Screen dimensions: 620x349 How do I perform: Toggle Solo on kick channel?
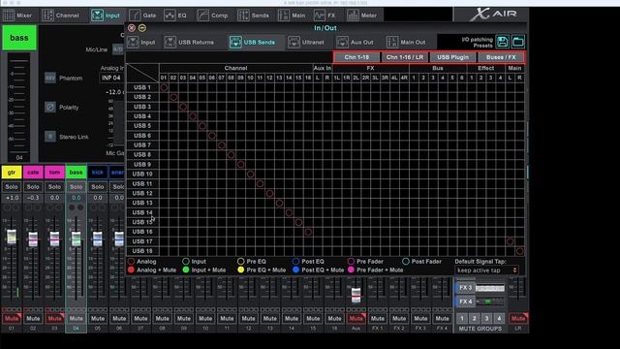click(97, 187)
